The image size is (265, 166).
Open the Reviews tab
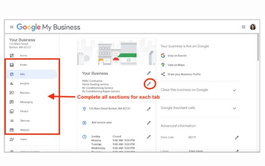point(25,93)
